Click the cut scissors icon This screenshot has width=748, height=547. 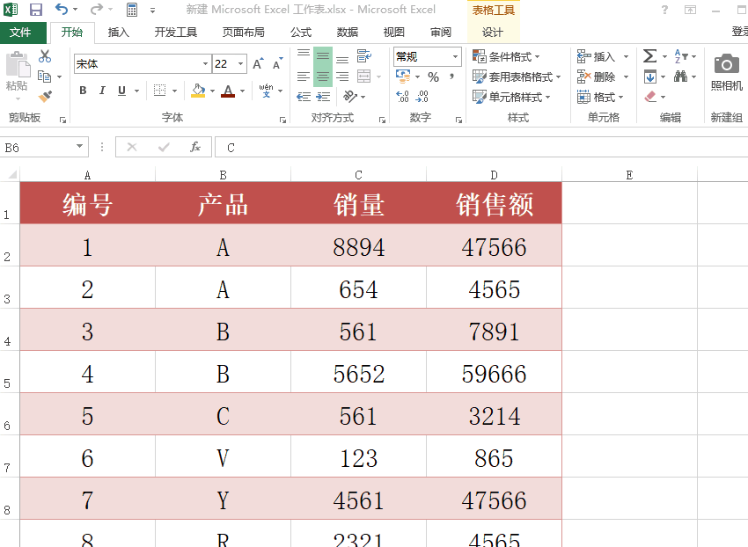pos(45,55)
